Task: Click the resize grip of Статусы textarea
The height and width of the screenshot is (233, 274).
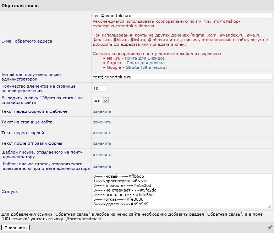Action: point(270,207)
